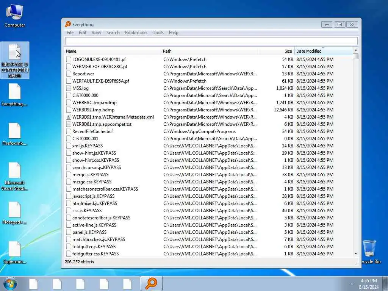
Task: Open the Tools menu
Action: tap(158, 33)
